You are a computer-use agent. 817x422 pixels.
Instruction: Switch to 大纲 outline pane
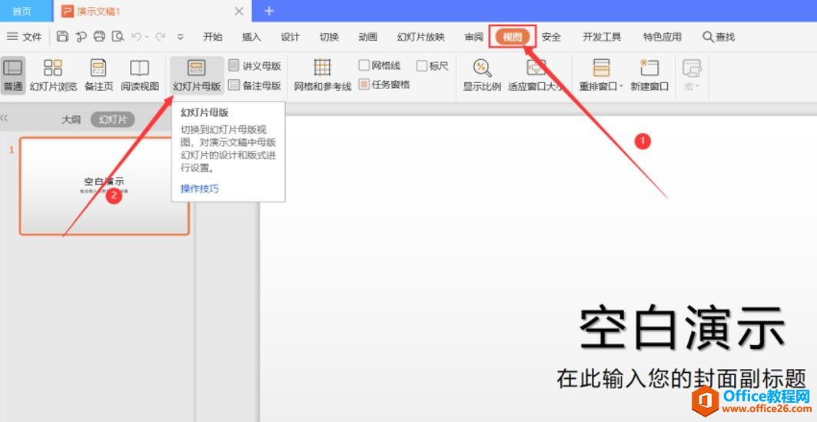pos(71,119)
